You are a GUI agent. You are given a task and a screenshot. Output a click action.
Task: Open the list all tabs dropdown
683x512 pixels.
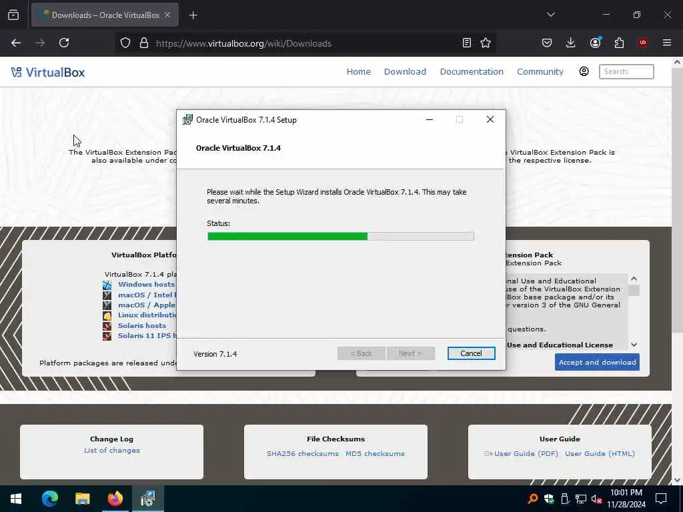550,15
